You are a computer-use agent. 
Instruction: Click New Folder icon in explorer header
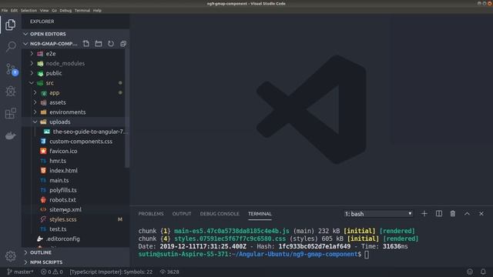tap(99, 44)
